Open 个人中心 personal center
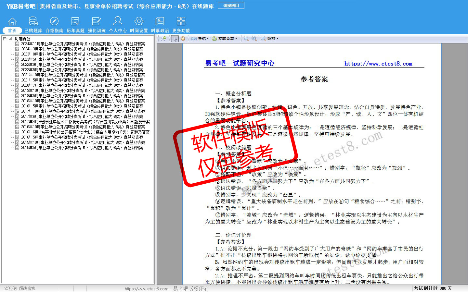This screenshot has height=292, width=468. 118,25
